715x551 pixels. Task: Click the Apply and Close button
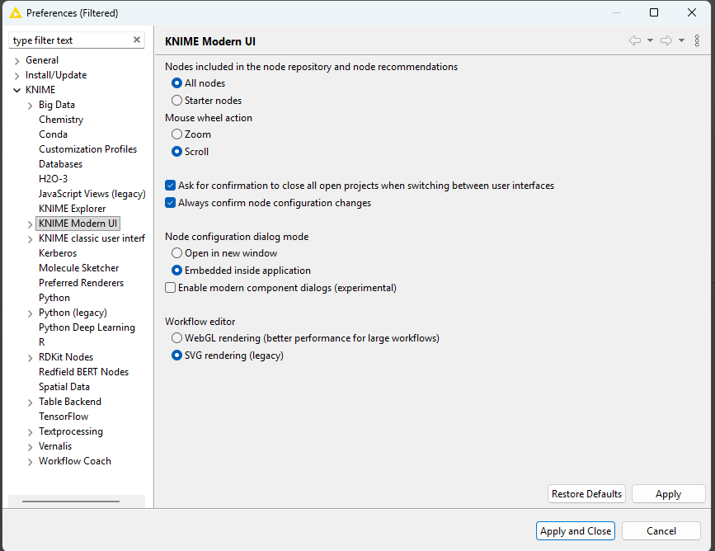tap(576, 531)
